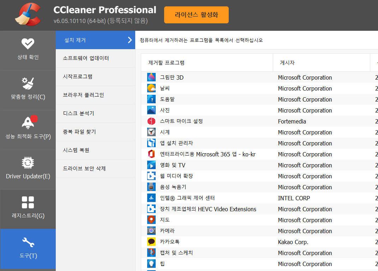This screenshot has width=378, height=271.
Task: Click the 스마트 마이크 설정 icon
Action: coord(151,121)
